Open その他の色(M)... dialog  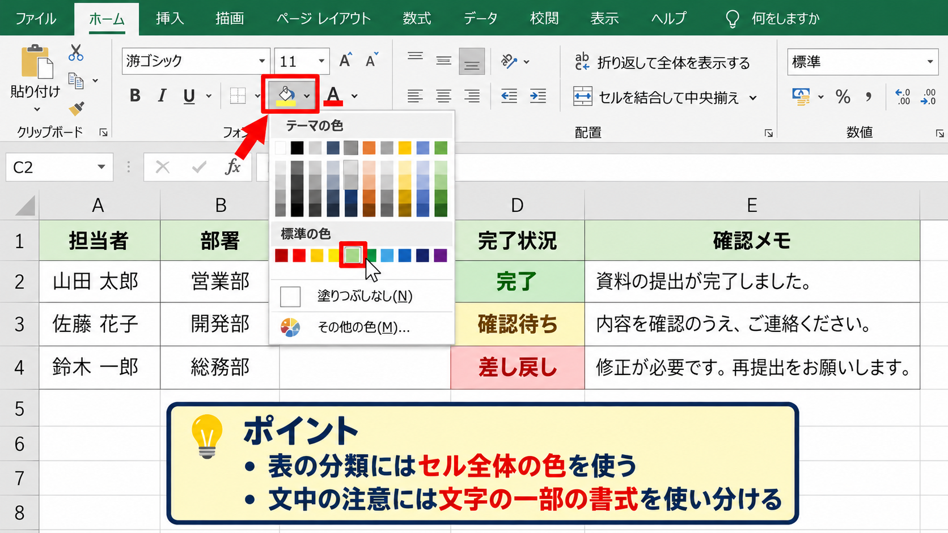(x=362, y=327)
